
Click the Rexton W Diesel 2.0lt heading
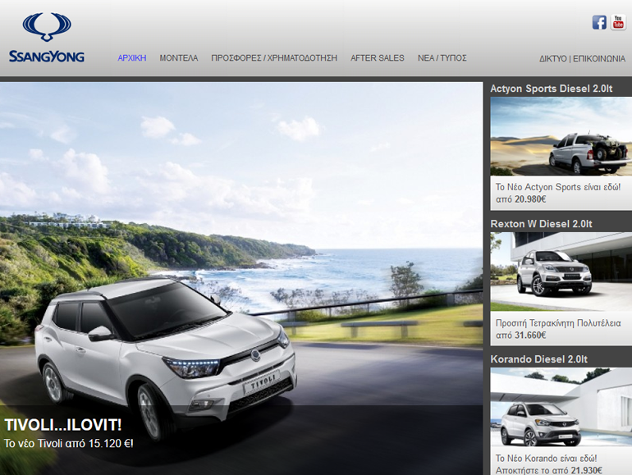click(541, 224)
